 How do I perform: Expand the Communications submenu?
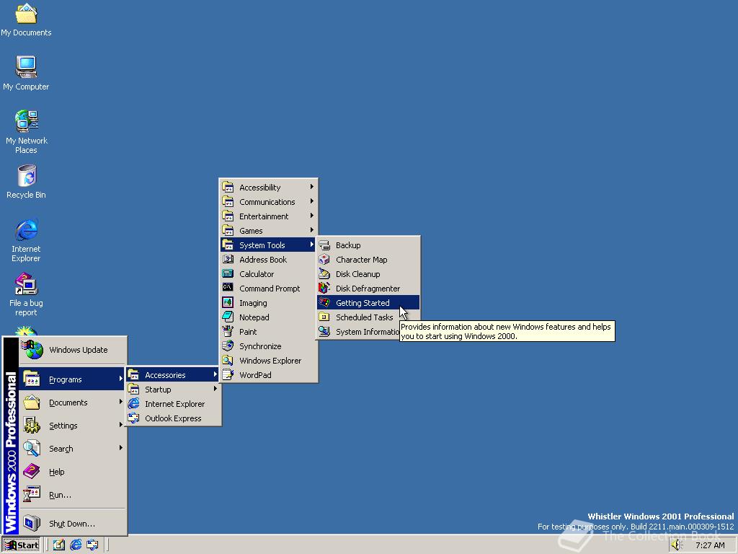268,202
